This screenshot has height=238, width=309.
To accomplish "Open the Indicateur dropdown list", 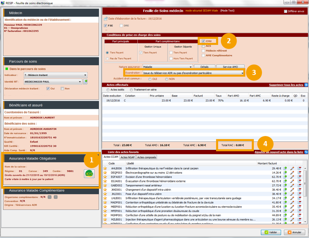I will point(85,75).
